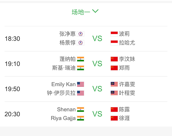Expand the 场地一 court dropdown
Viewport: 172px width, 136px height.
coord(85,12)
